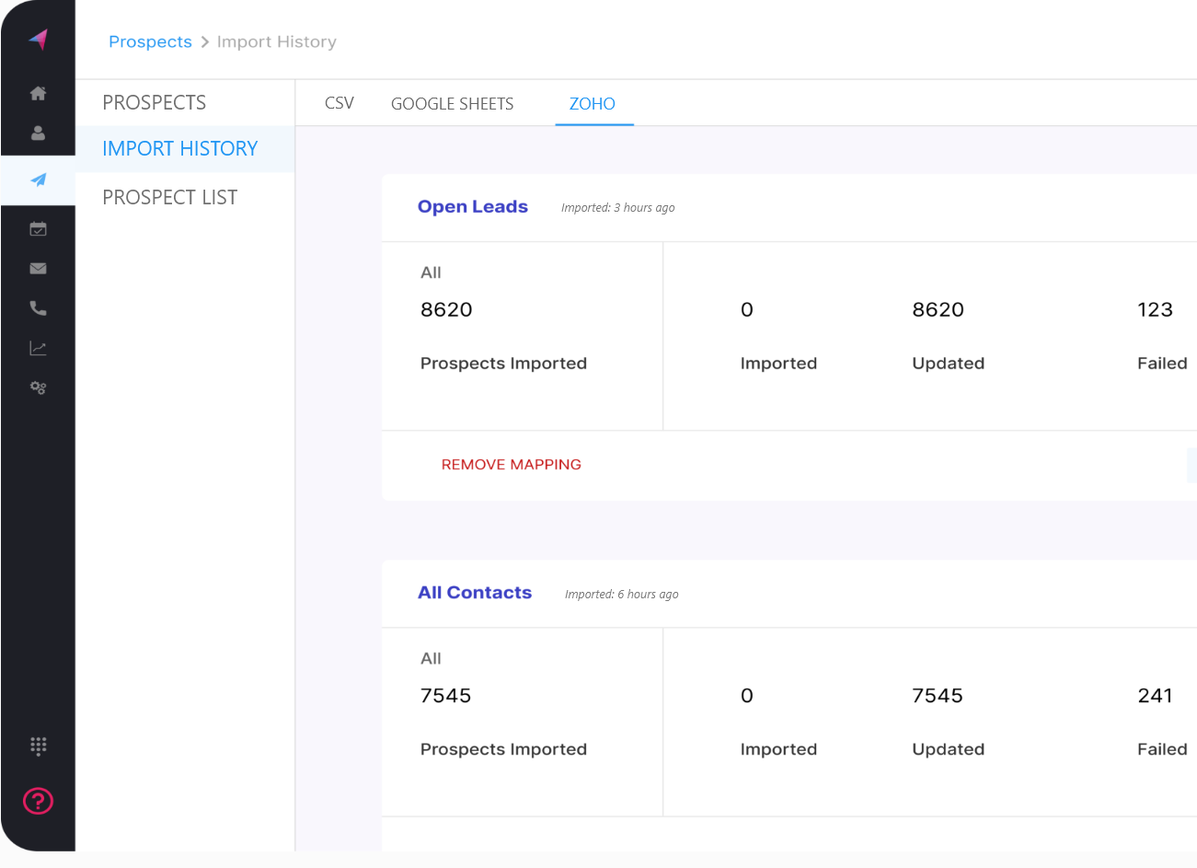Viewport: 1197px width, 868px height.
Task: Click Import History breadcrumb text
Action: point(277,41)
